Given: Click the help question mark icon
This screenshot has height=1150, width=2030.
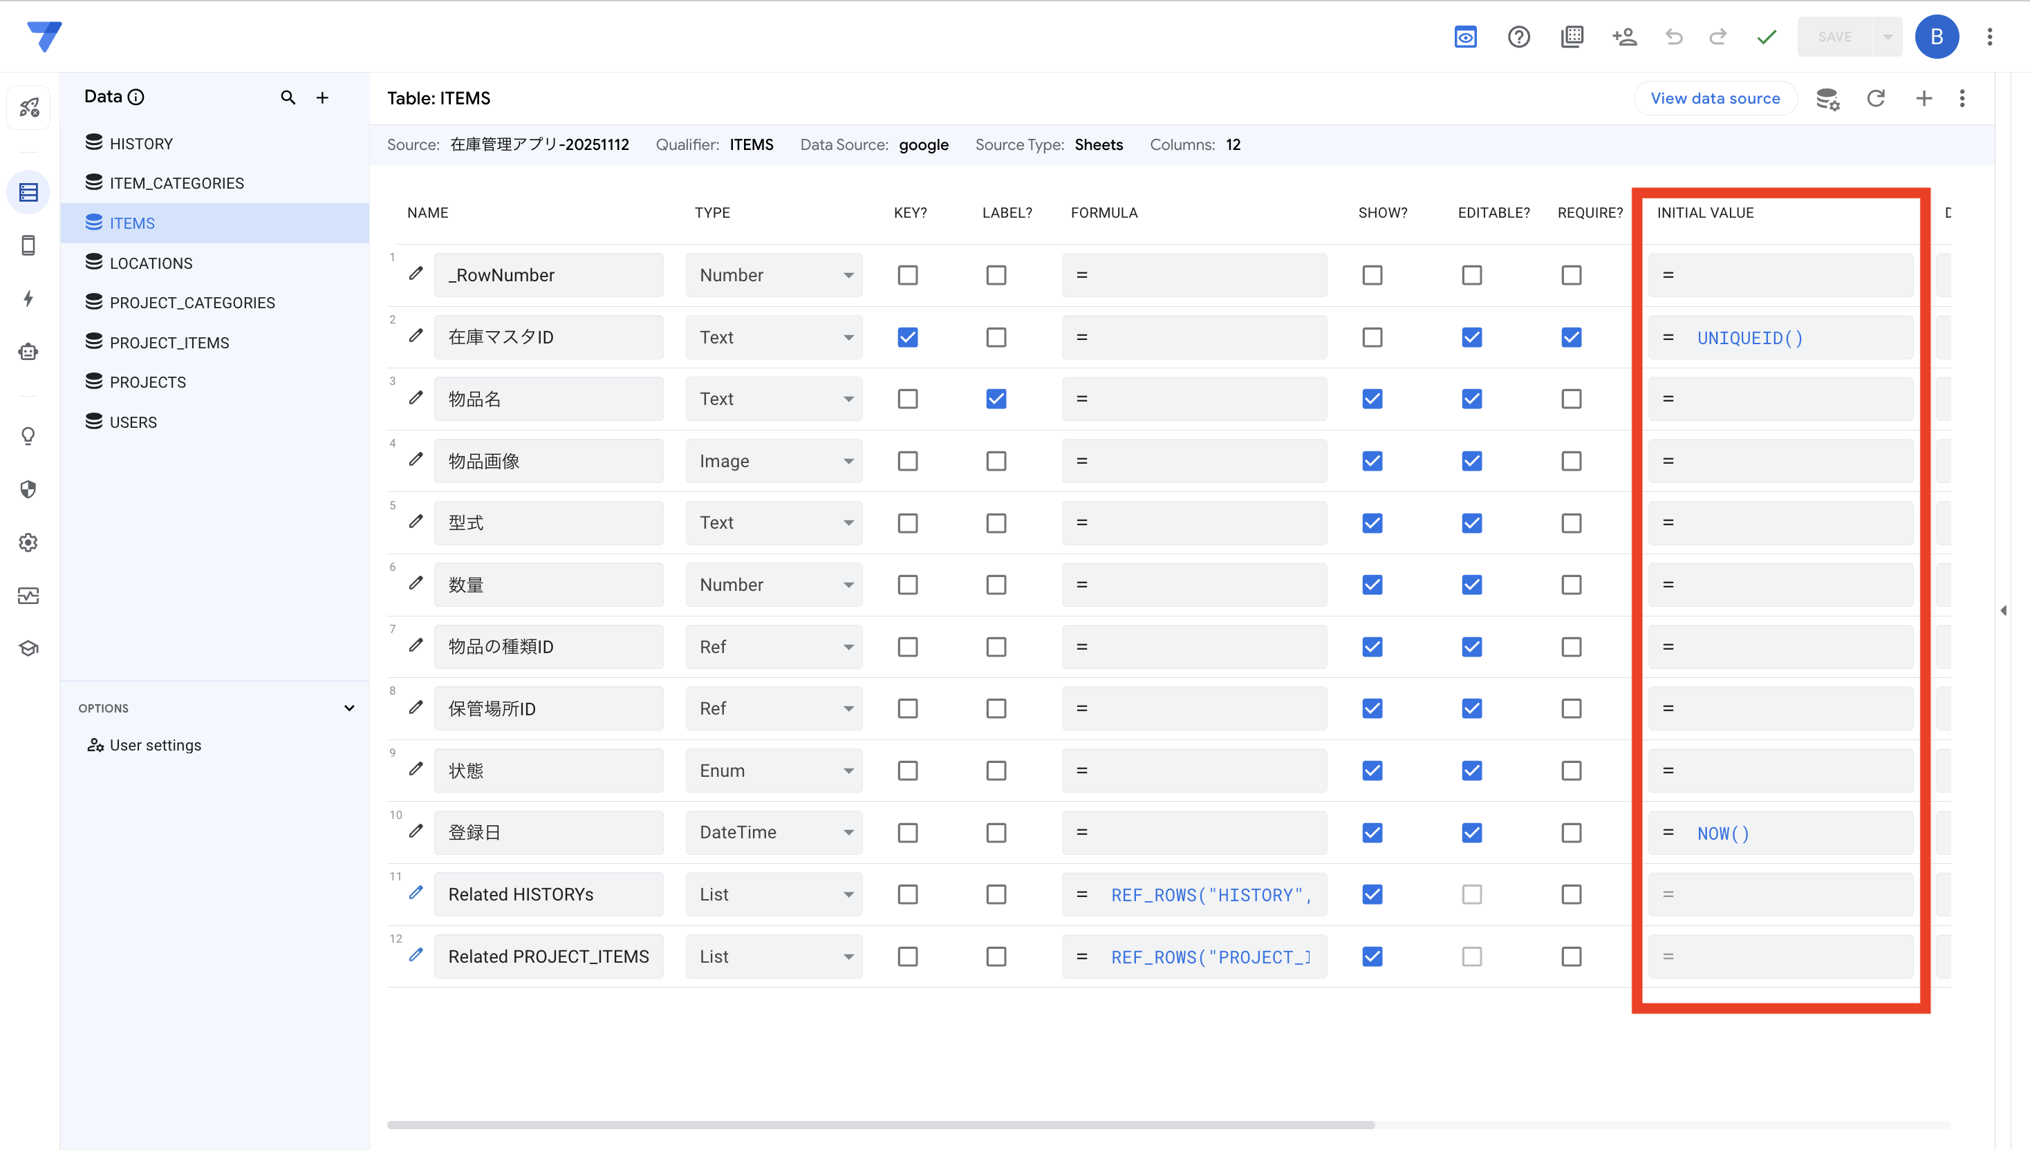Looking at the screenshot, I should pos(1518,37).
